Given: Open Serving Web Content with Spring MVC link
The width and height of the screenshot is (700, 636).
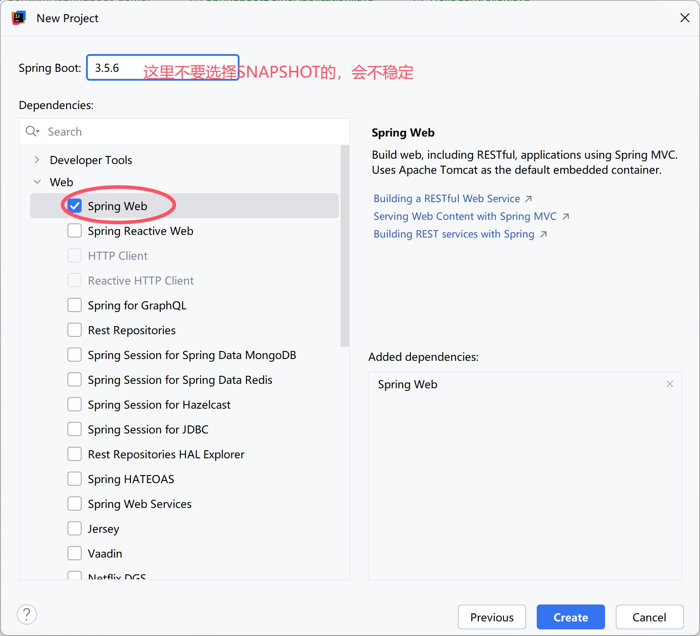Looking at the screenshot, I should [465, 216].
